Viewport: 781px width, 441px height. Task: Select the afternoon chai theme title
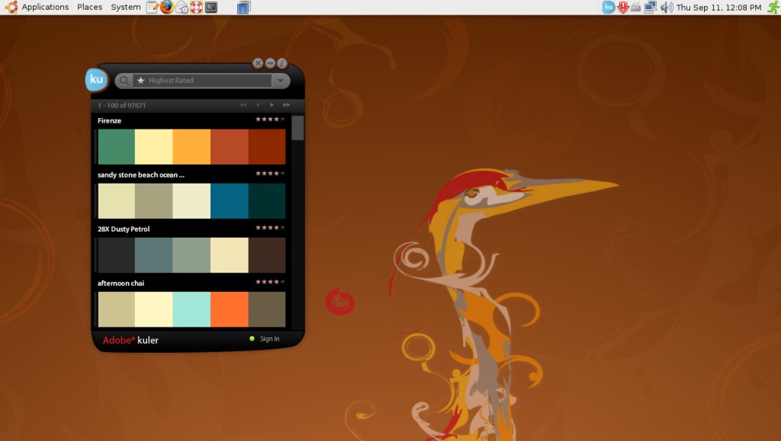point(121,283)
